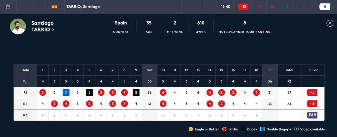This screenshot has width=337, height=137.
Task: Select the R1 row label
Action: click(x=25, y=92)
